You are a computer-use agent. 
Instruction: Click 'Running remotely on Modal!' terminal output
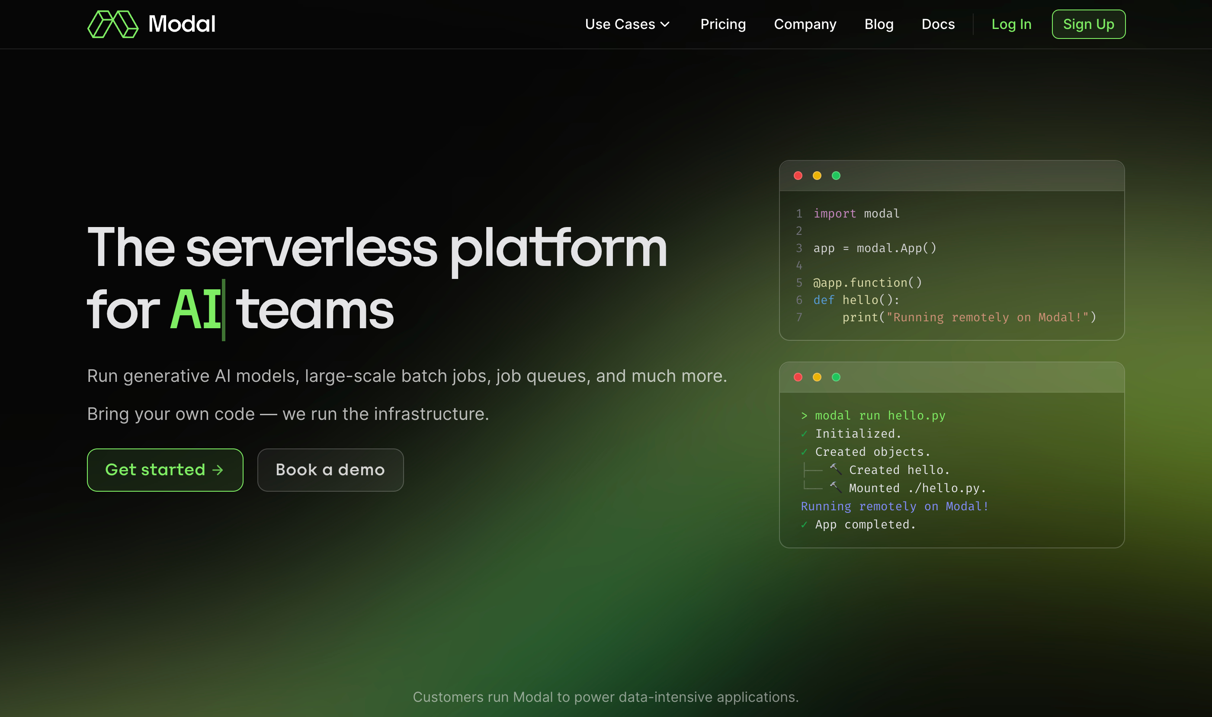click(x=895, y=506)
